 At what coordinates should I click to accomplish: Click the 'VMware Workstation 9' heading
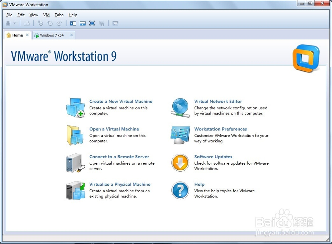64,56
